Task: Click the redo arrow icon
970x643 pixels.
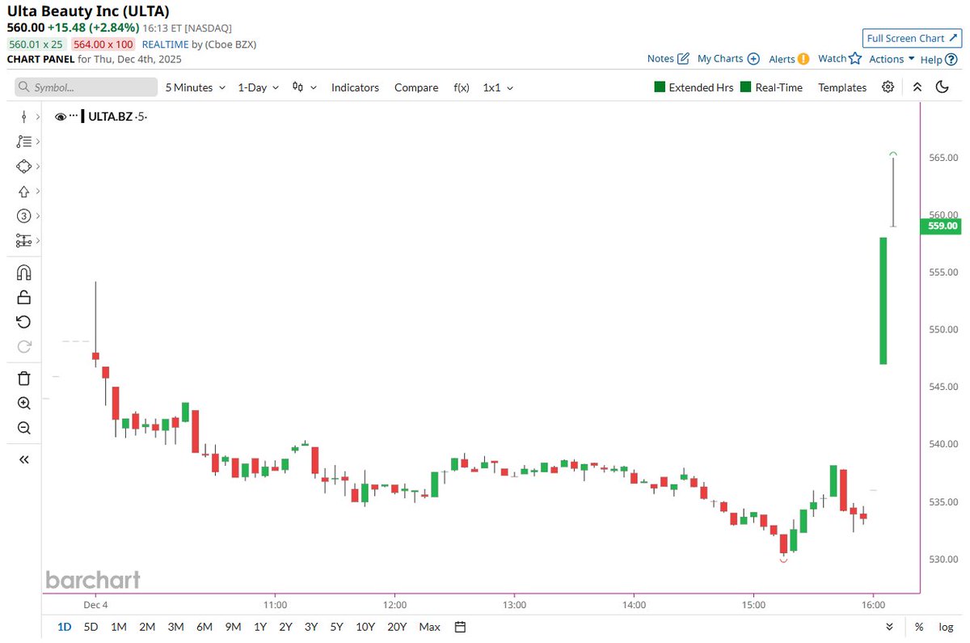Action: point(23,347)
